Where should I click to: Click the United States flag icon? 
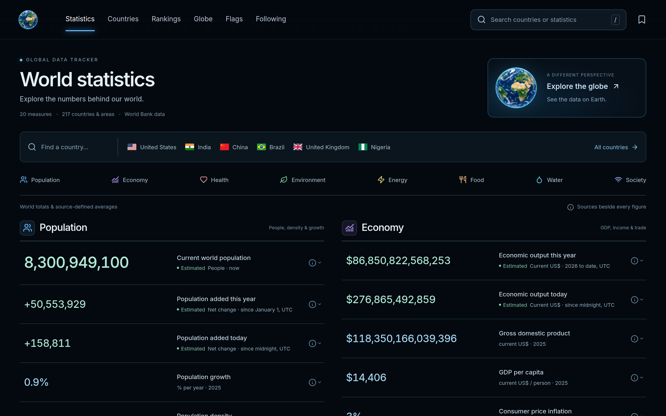132,147
